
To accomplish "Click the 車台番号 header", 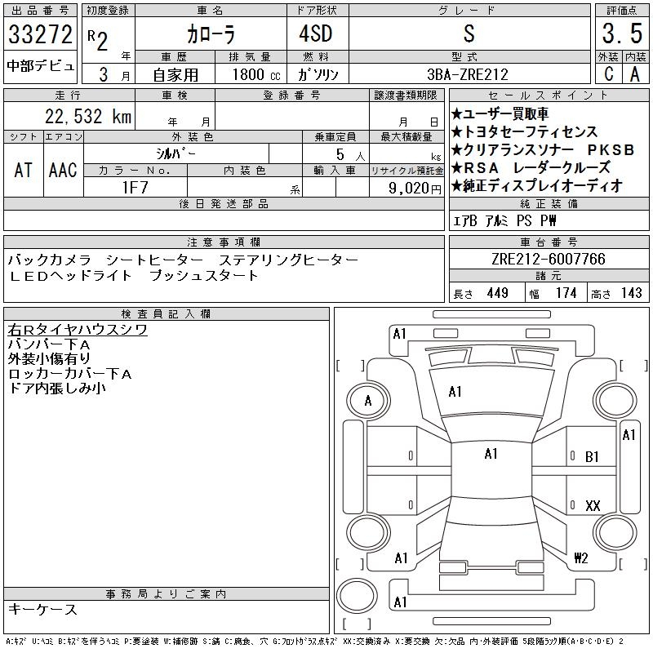I will pos(549,242).
